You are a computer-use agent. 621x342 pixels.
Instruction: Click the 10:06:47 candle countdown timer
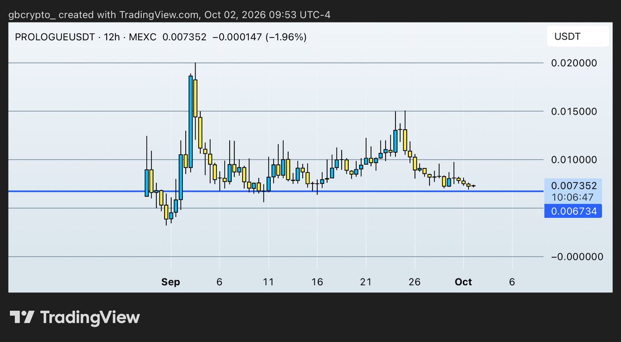[573, 197]
